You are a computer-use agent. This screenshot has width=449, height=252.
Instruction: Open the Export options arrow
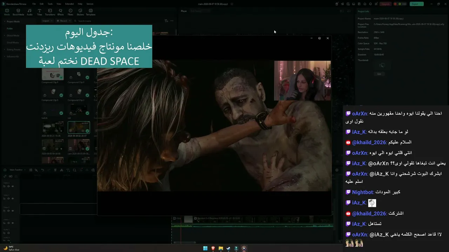(x=422, y=4)
